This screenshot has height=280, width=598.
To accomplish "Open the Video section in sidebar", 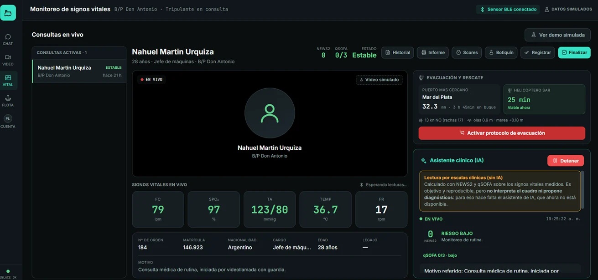I will pyautogui.click(x=8, y=60).
